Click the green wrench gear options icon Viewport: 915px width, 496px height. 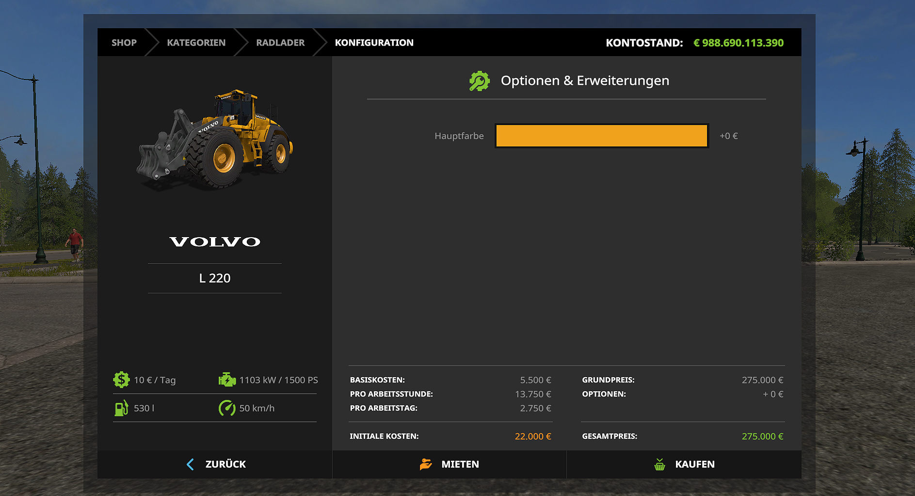point(479,81)
